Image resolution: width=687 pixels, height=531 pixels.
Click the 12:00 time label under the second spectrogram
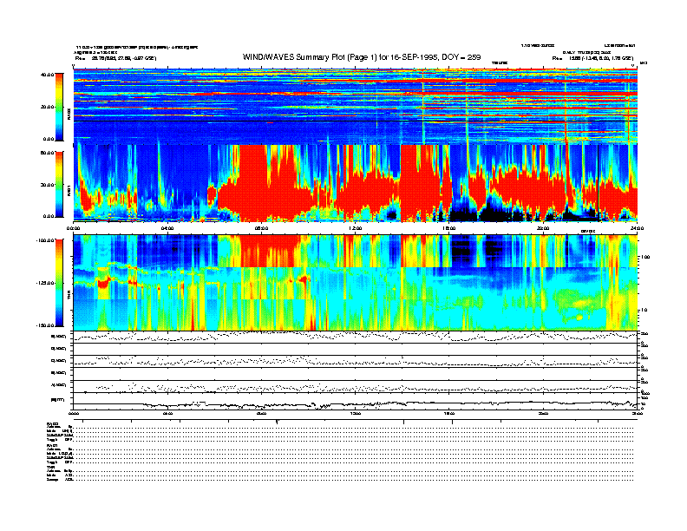356,228
